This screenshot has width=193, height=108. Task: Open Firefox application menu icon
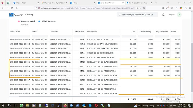click(x=190, y=8)
